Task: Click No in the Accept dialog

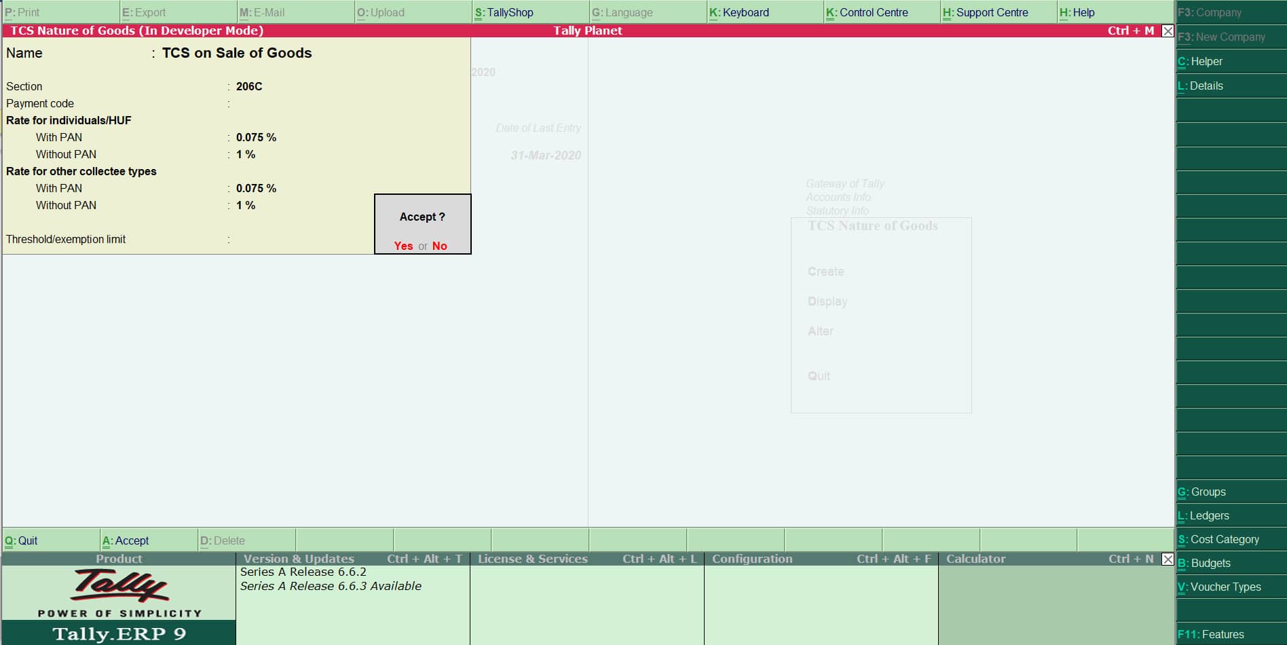Action: pos(440,246)
